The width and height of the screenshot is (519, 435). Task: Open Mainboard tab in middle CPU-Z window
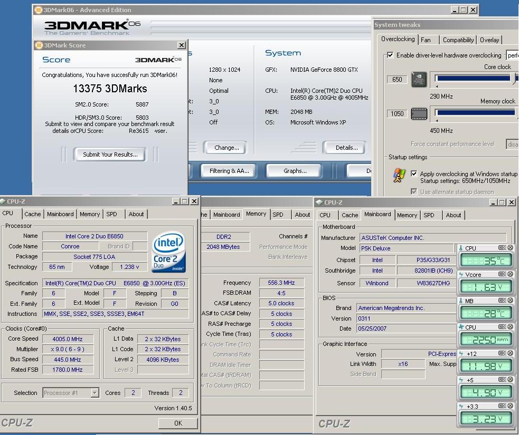click(227, 215)
